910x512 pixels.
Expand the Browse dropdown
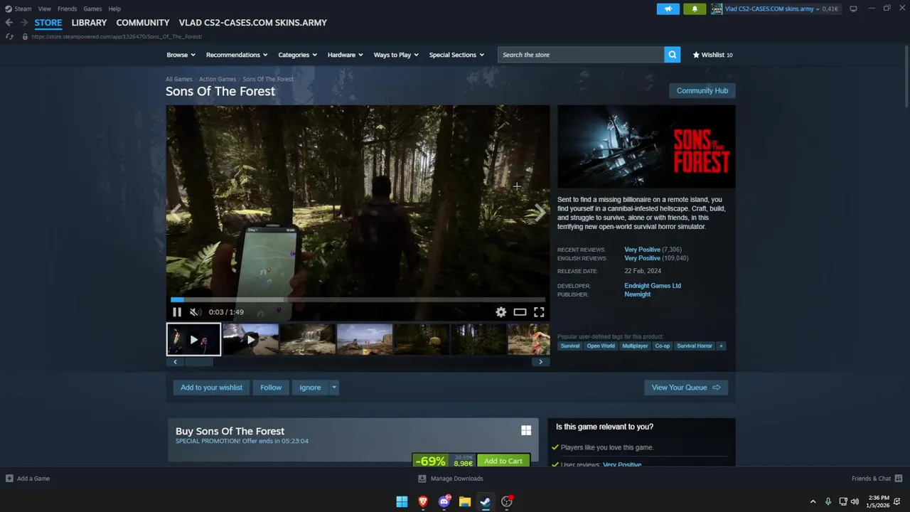point(181,55)
